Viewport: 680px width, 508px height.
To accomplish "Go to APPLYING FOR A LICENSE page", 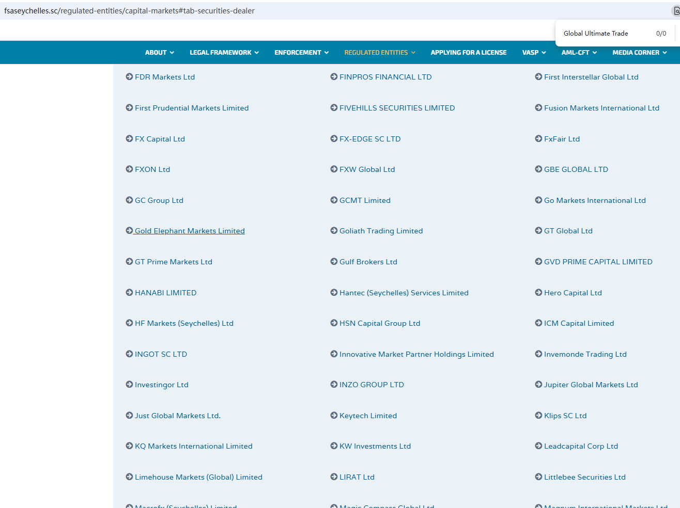I will tap(469, 53).
